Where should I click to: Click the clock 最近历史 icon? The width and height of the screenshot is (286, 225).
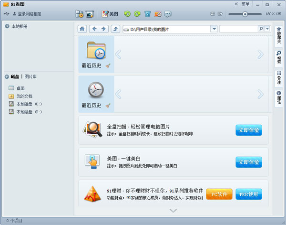[x=96, y=90]
